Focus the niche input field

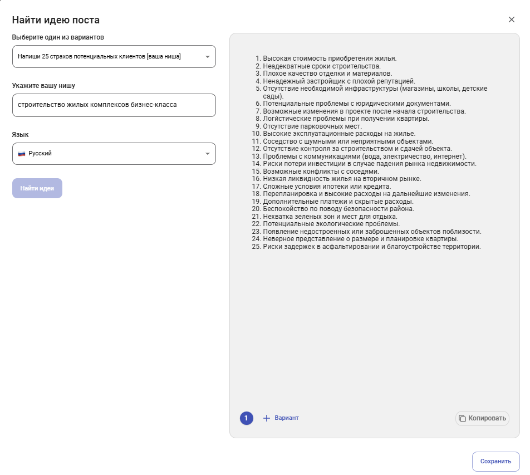coord(114,105)
